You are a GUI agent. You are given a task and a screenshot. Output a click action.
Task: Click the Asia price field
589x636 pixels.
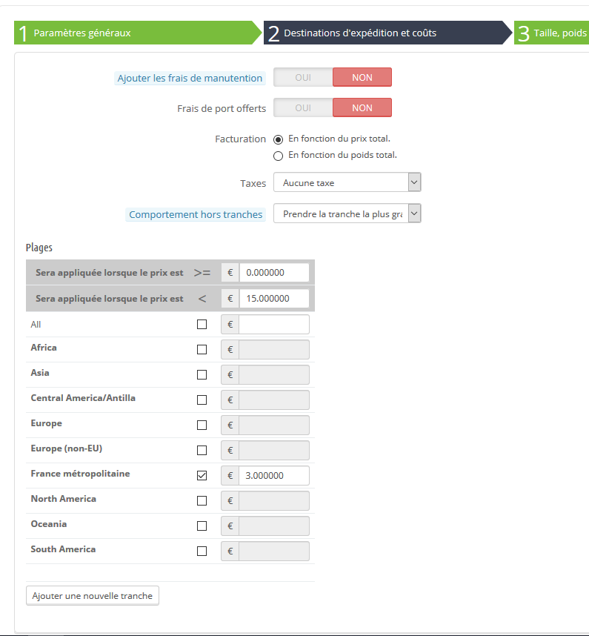coord(274,375)
